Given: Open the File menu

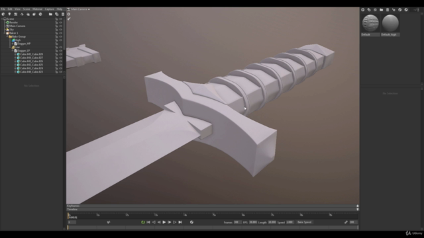Looking at the screenshot, I should click(x=3, y=9).
